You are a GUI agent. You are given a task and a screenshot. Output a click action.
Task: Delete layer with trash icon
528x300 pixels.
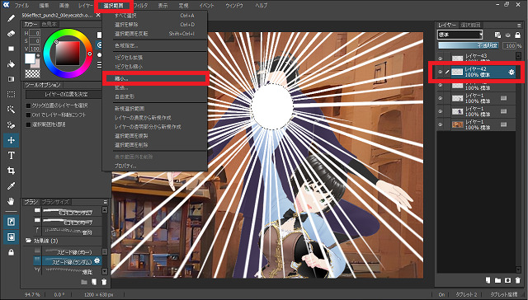point(518,280)
